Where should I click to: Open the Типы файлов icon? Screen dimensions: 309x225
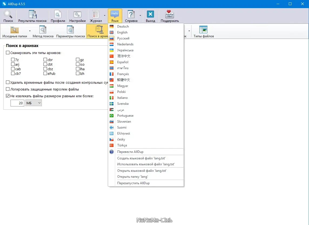click(203, 30)
